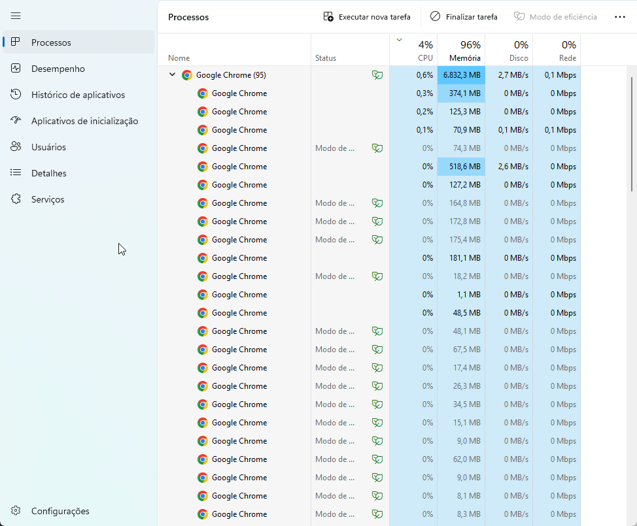Screen dimensions: 637x526
Task: Sort by the Disco column header
Action: (509, 50)
